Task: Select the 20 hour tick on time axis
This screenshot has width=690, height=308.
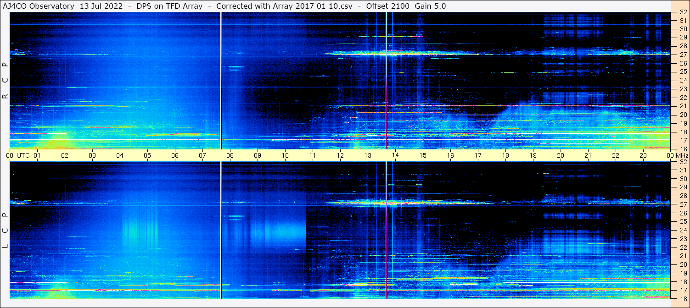Action: (561, 155)
